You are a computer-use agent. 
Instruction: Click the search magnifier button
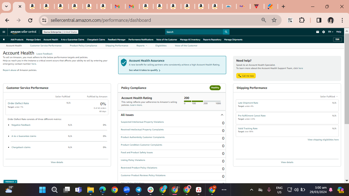tap(226, 32)
